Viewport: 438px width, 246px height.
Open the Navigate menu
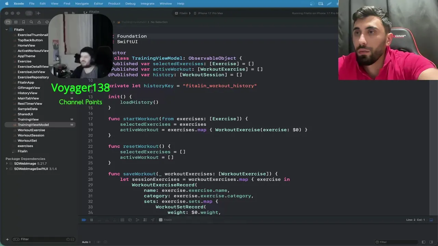82,3
